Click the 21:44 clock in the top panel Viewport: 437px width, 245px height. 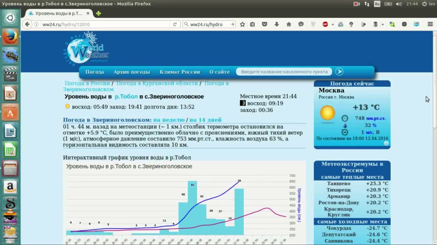(412, 4)
